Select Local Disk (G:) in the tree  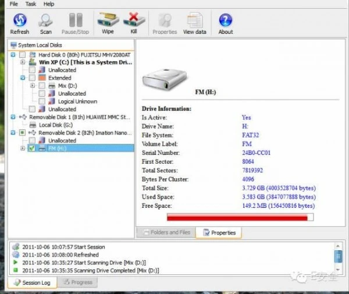pos(54,125)
